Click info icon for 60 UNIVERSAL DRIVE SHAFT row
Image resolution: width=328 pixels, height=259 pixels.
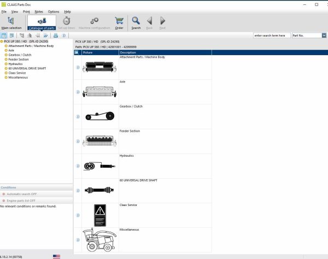[78, 191]
